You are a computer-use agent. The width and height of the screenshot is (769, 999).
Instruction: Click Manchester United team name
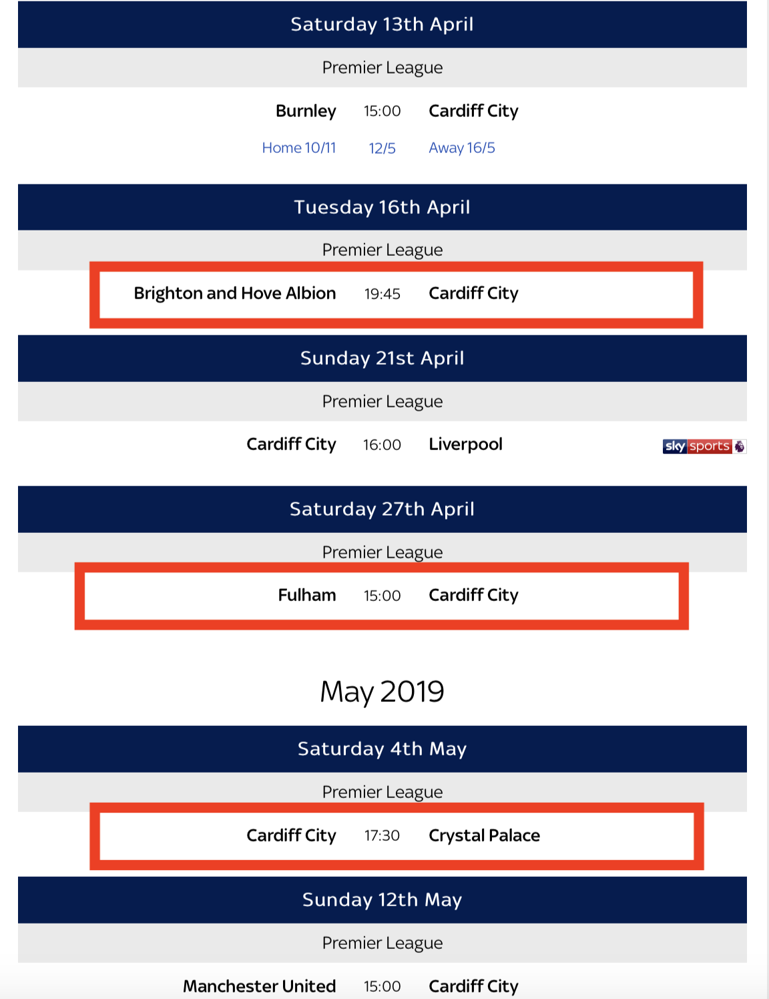tap(260, 986)
